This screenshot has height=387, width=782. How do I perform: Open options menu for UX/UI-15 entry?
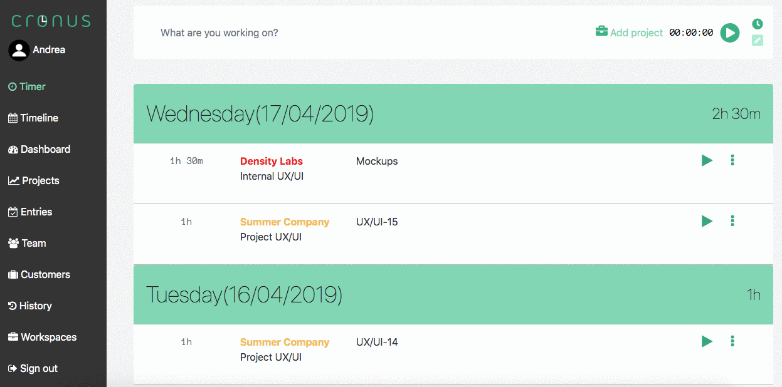[732, 221]
